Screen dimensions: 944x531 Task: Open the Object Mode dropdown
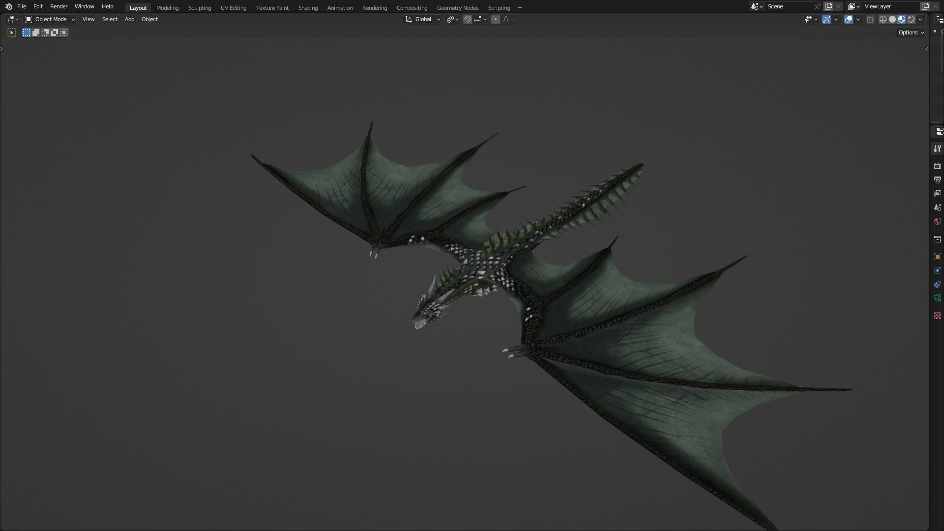click(50, 19)
